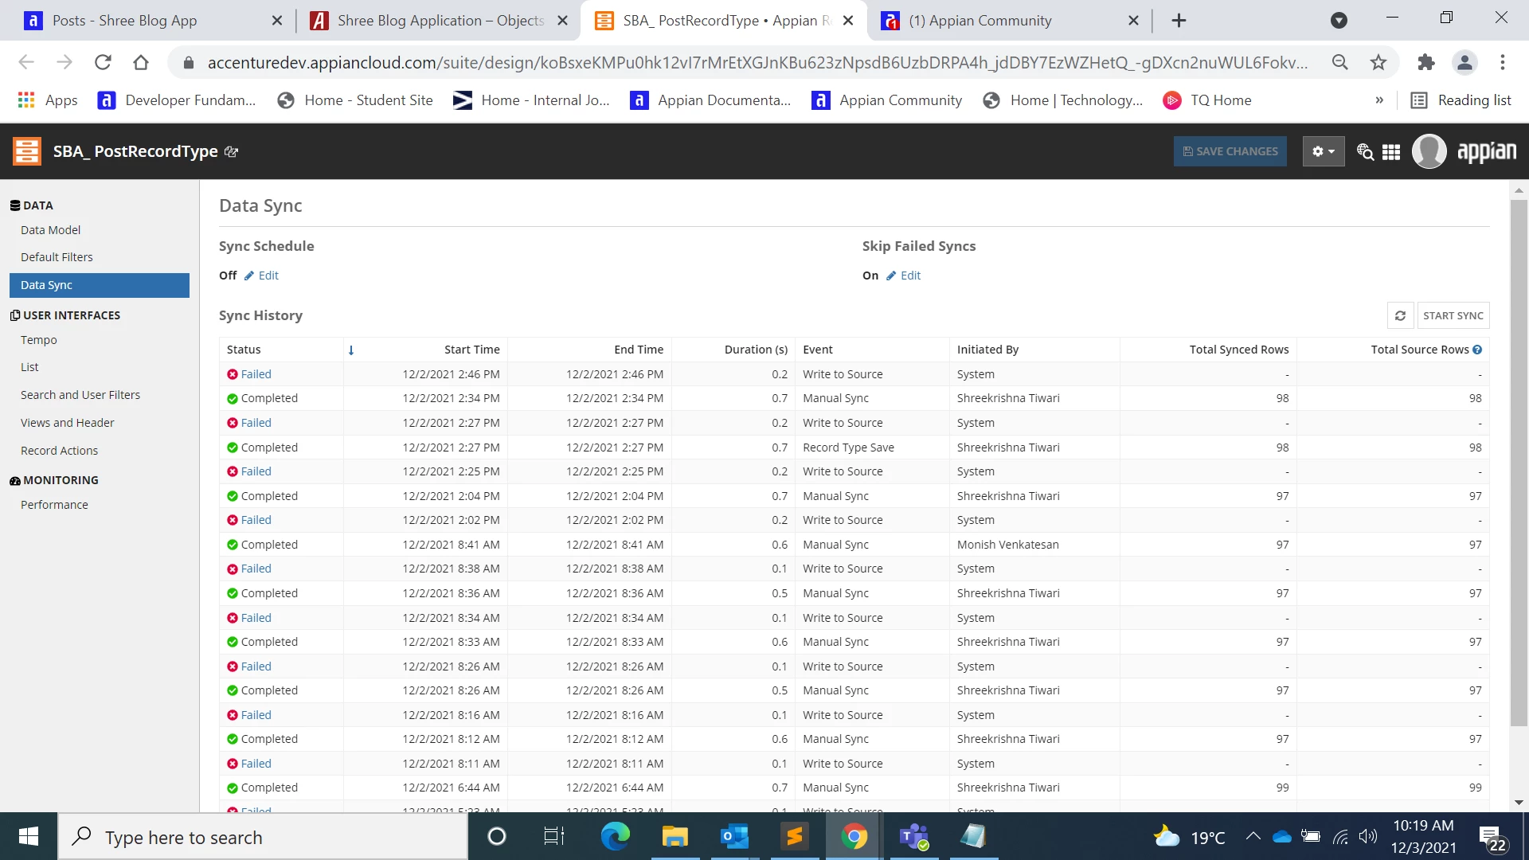Image resolution: width=1529 pixels, height=860 pixels.
Task: Open Task View from the taskbar
Action: point(553,837)
